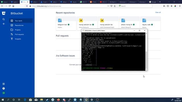Click the Bitbucket logo in the sidebar

pyautogui.click(x=4, y=13)
